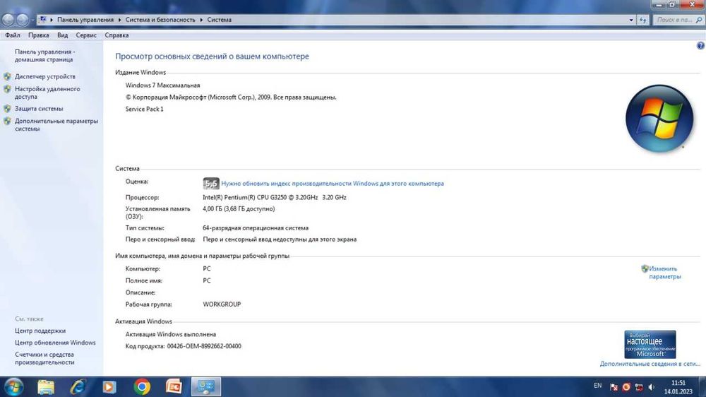This screenshot has width=706, height=397.
Task: Click the volume speaker tray icon
Action: [651, 387]
